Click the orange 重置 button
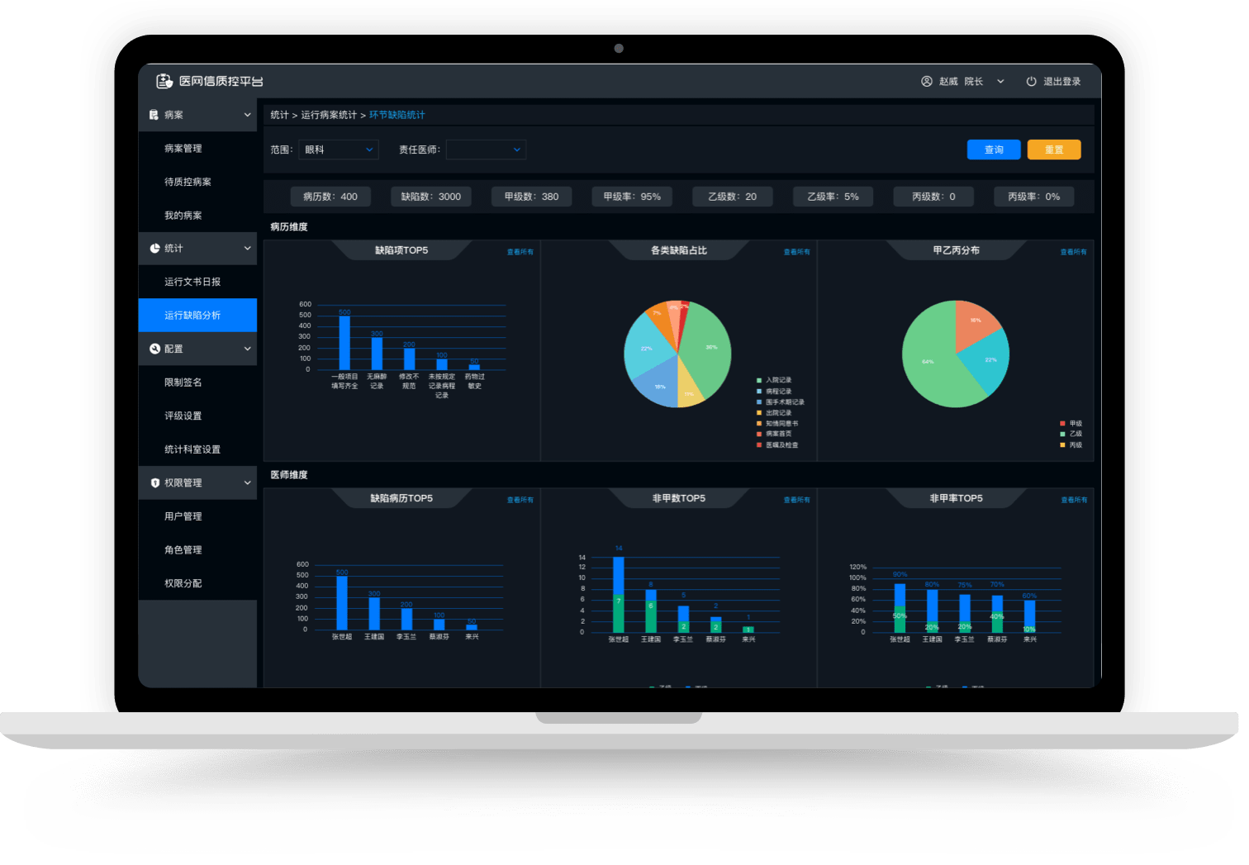The width and height of the screenshot is (1249, 865). pos(1054,150)
